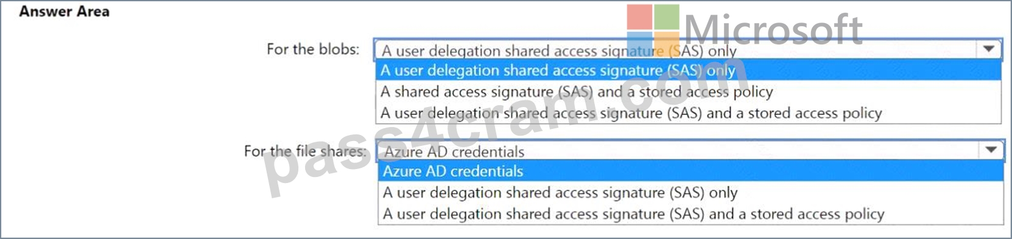The height and width of the screenshot is (239, 1012).
Task: Click the red square of Microsoft logo
Action: click(640, 17)
